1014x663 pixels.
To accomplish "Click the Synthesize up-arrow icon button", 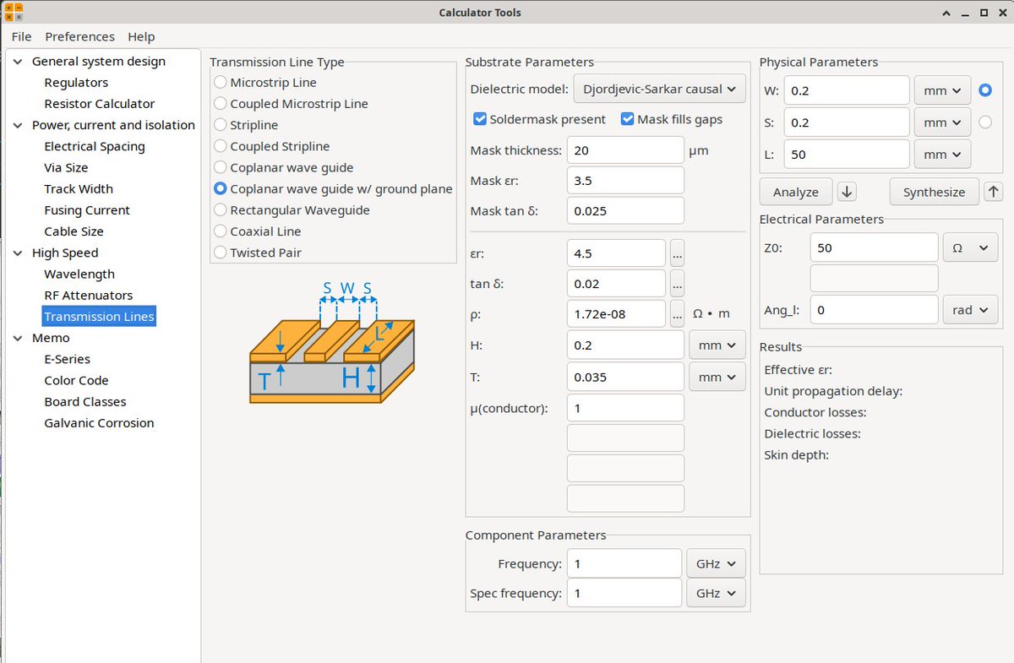I will pos(993,192).
